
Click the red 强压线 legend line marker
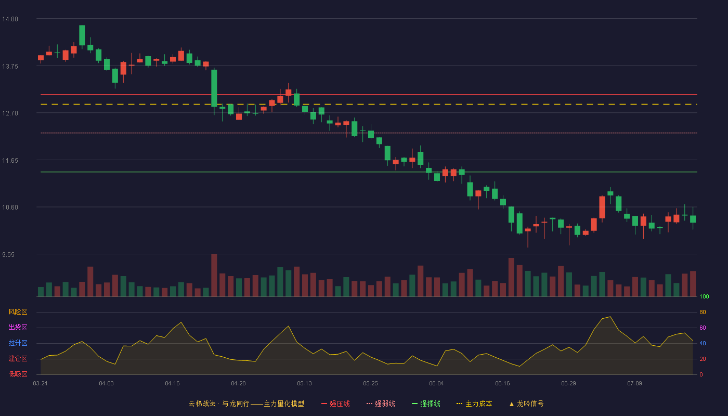point(324,404)
